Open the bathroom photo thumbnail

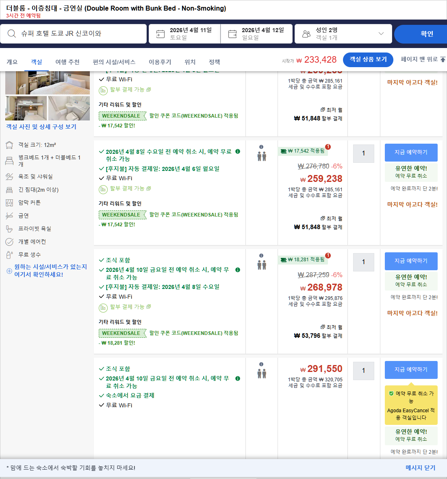pyautogui.click(x=69, y=108)
